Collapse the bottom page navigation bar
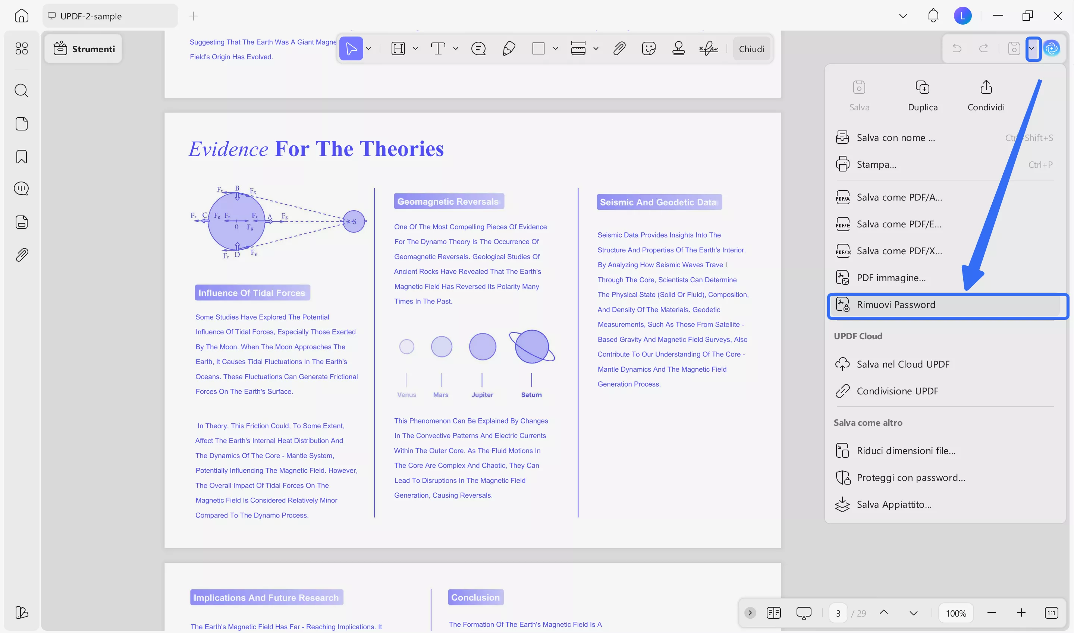 [x=750, y=613]
